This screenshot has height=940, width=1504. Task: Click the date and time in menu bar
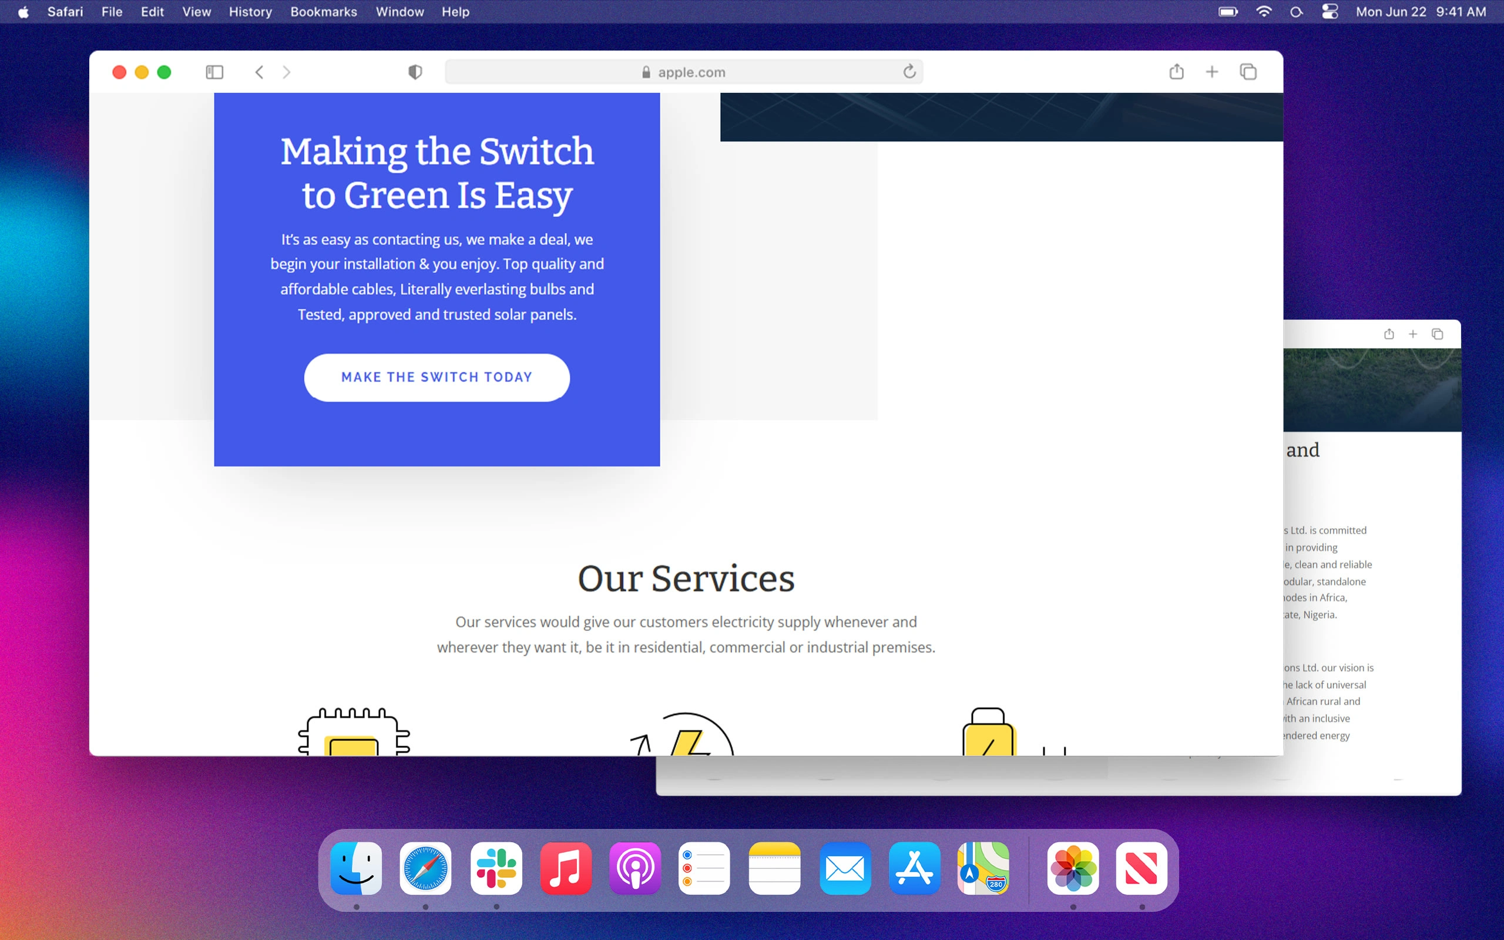pos(1421,12)
